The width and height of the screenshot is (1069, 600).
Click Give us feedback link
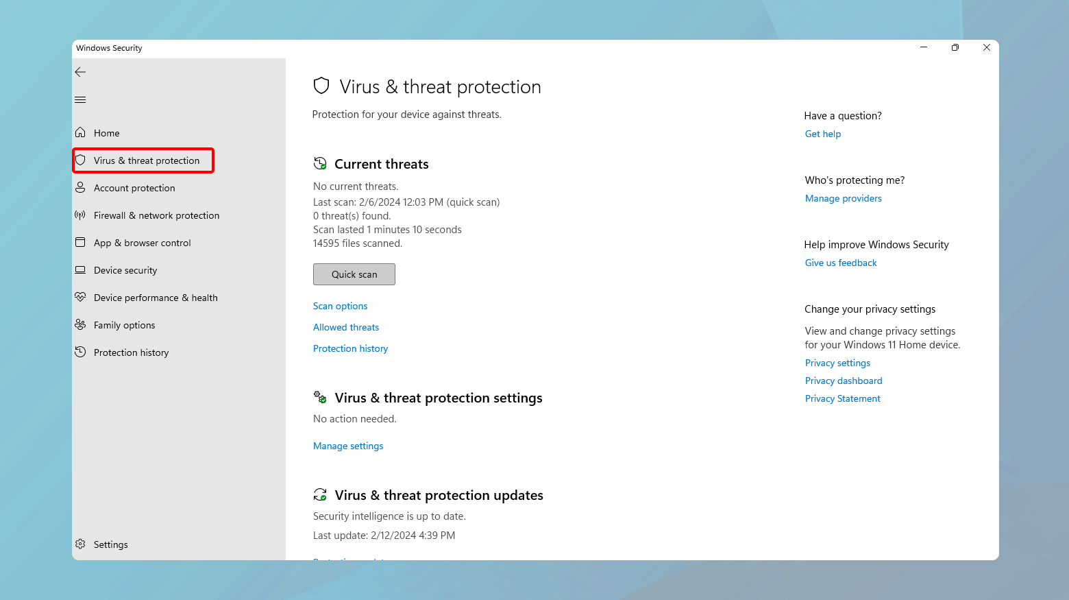pos(840,263)
